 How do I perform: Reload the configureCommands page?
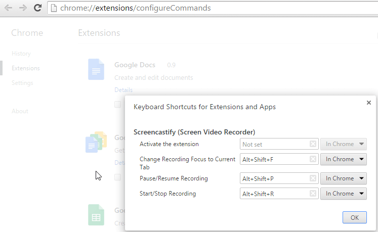click(37, 8)
